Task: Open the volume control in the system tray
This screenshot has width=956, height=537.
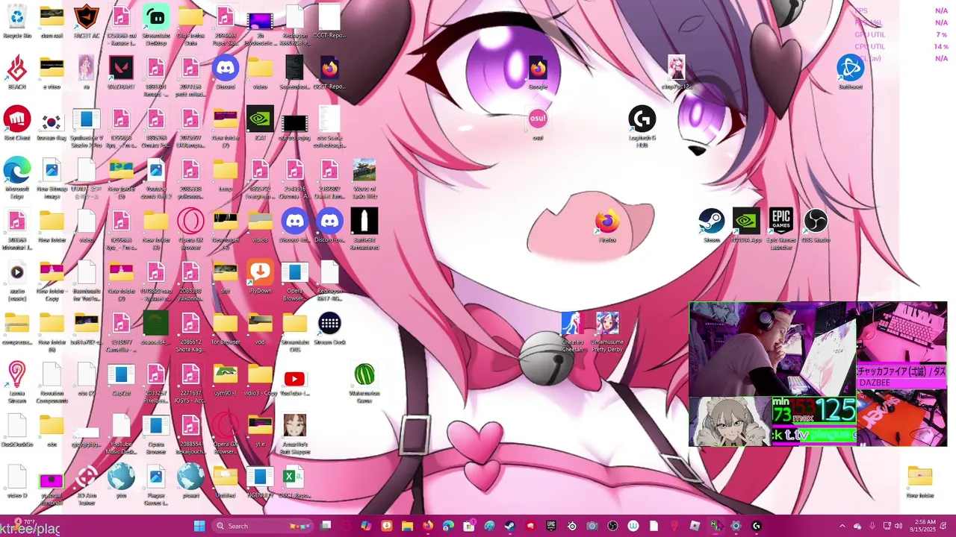Action: [x=898, y=526]
